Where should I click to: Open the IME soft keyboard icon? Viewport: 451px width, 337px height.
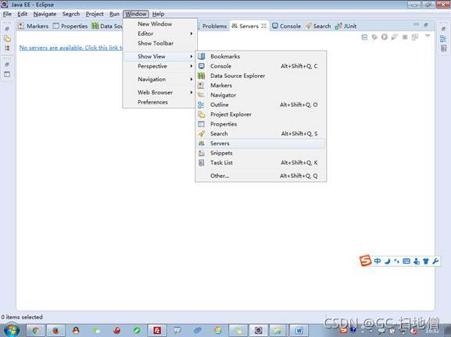[x=406, y=261]
